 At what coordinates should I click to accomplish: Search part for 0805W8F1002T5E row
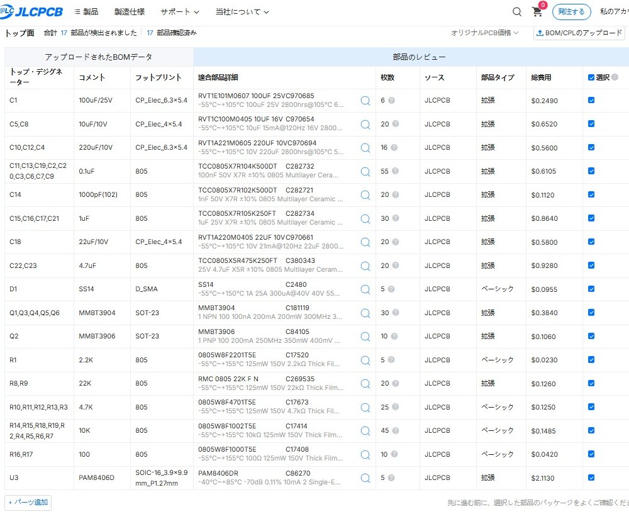pos(365,431)
